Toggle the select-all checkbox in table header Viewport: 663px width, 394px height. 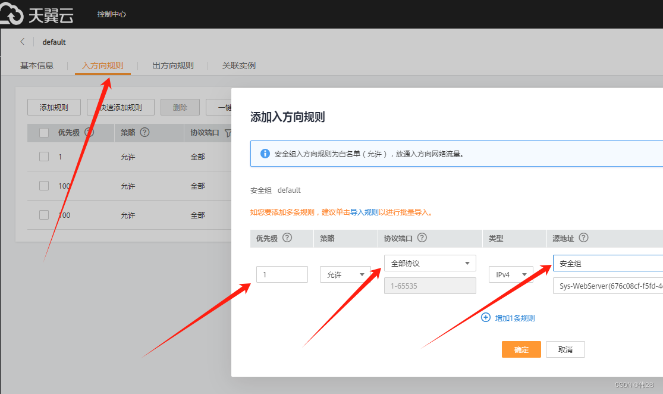coord(44,133)
